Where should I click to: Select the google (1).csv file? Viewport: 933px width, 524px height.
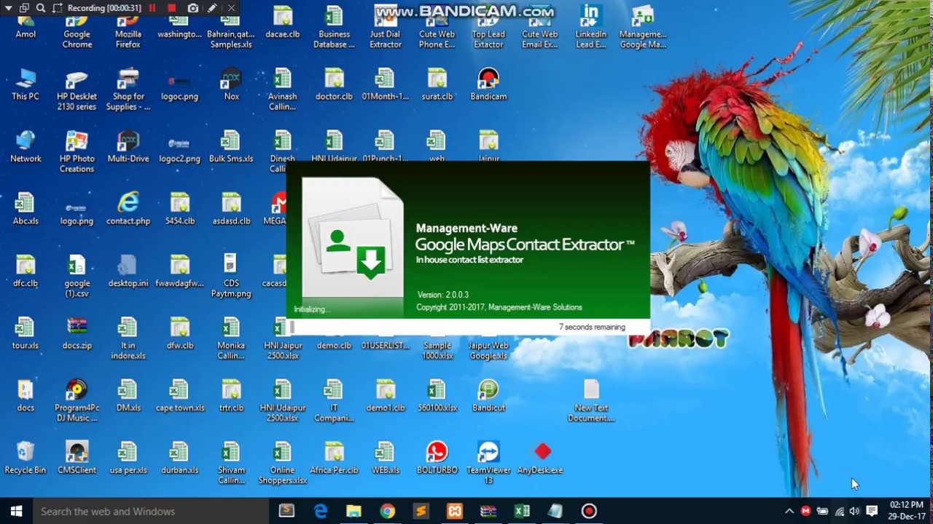point(77,277)
